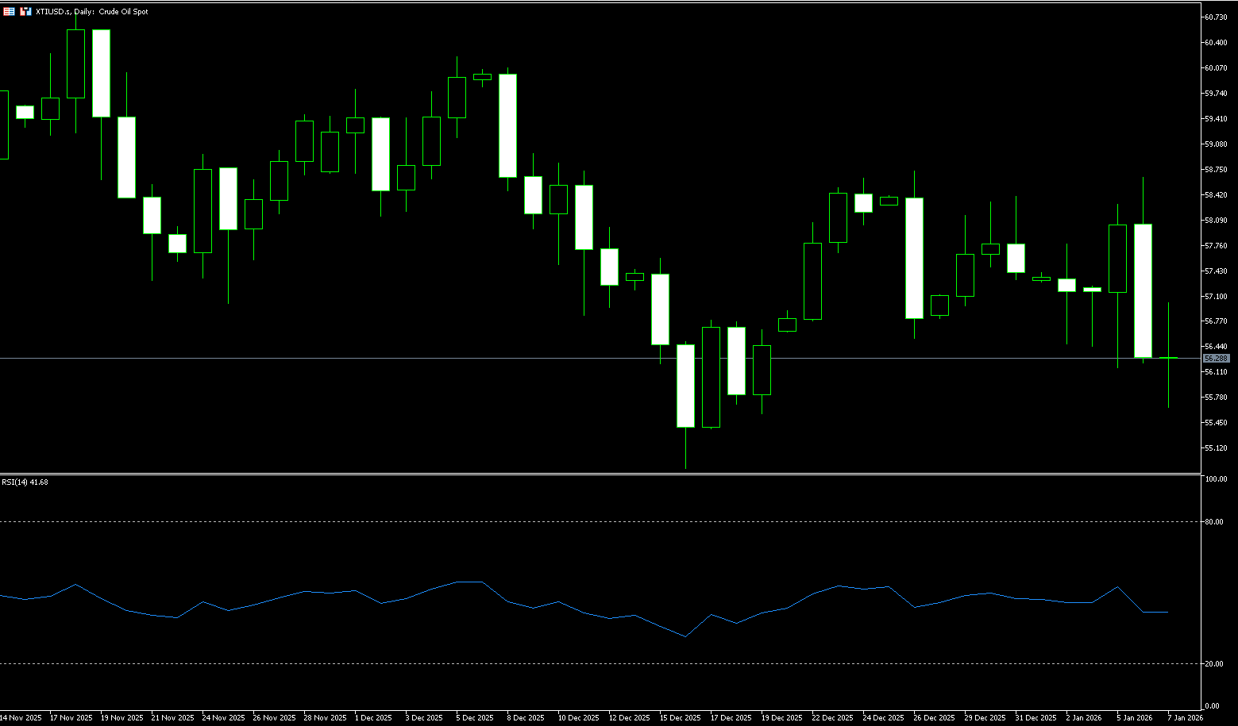Click the 14 Nov 2025 date label
This screenshot has width=1238, height=726.
coord(21,718)
